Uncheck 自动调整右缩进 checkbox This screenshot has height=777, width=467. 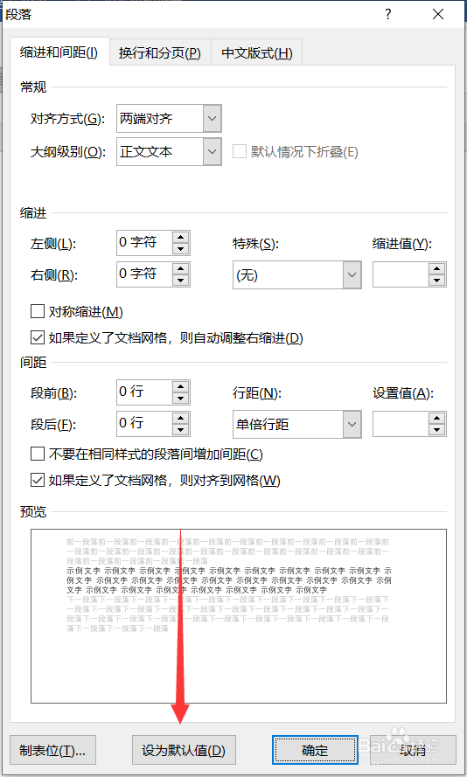38,338
